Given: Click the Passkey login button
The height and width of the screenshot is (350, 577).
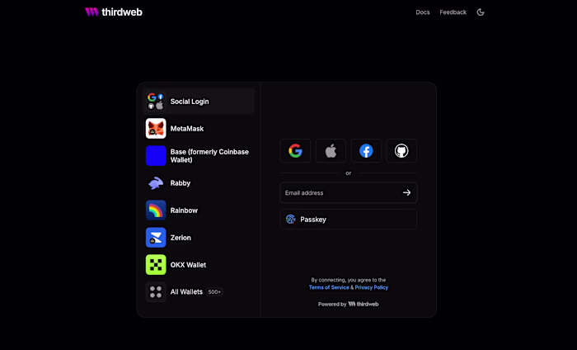Looking at the screenshot, I should pos(349,220).
